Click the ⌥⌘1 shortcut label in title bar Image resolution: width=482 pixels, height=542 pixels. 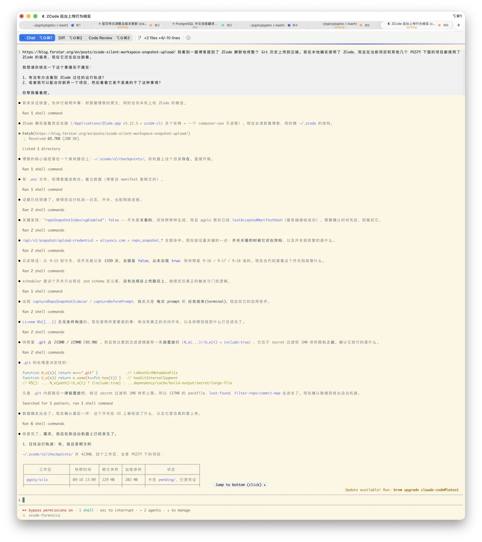[457, 16]
